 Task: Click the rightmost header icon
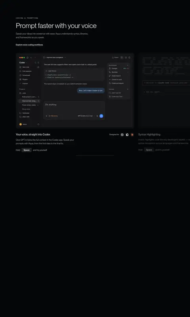coord(129,57)
